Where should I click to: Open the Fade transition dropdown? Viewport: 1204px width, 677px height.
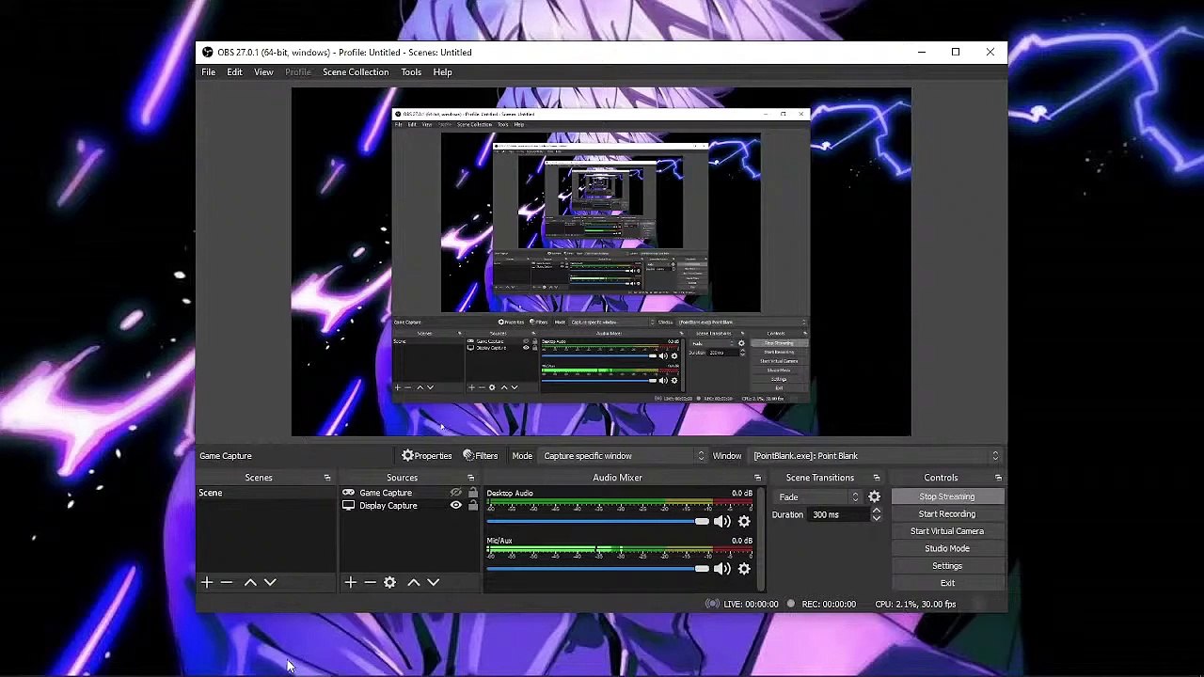(816, 496)
